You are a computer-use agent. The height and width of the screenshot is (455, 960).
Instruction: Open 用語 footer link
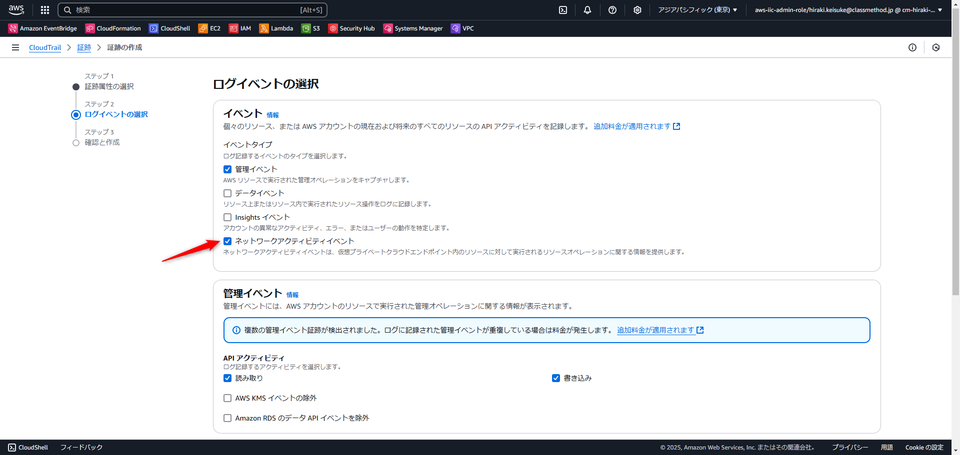pyautogui.click(x=887, y=448)
